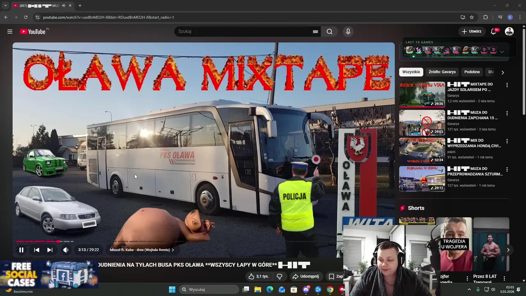Image resolution: width=526 pixels, height=296 pixels.
Task: Open Discord from the taskbar
Action: click(x=306, y=289)
